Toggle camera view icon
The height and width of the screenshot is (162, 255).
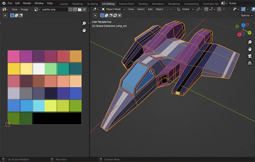[x=250, y=56]
